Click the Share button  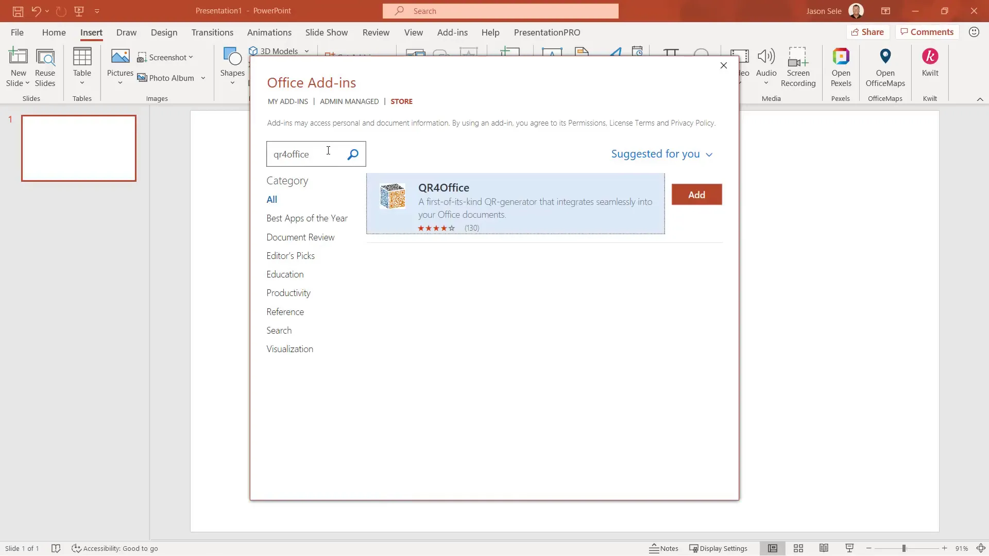(867, 32)
